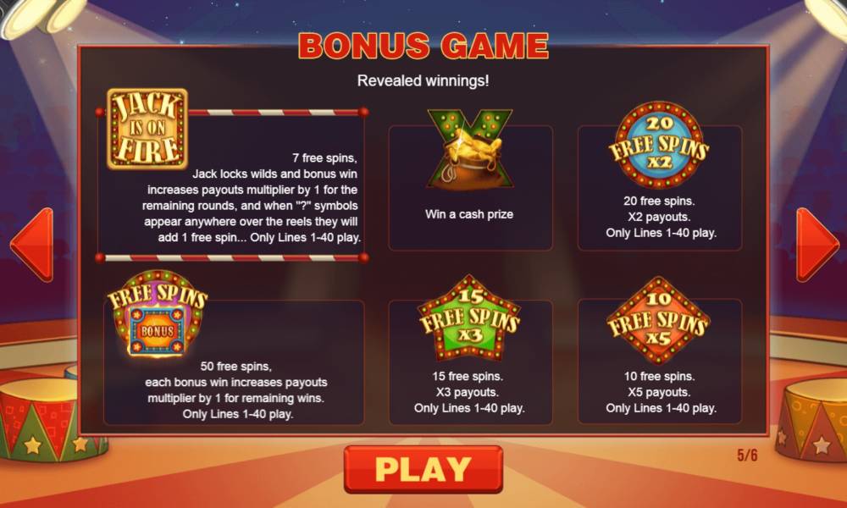The height and width of the screenshot is (508, 847).
Task: Click the 10 Free Spins x5 diamond badge
Action: click(x=658, y=320)
